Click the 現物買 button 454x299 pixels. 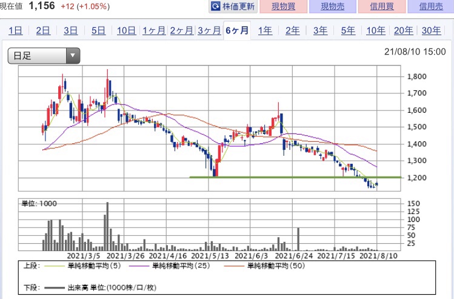click(283, 7)
